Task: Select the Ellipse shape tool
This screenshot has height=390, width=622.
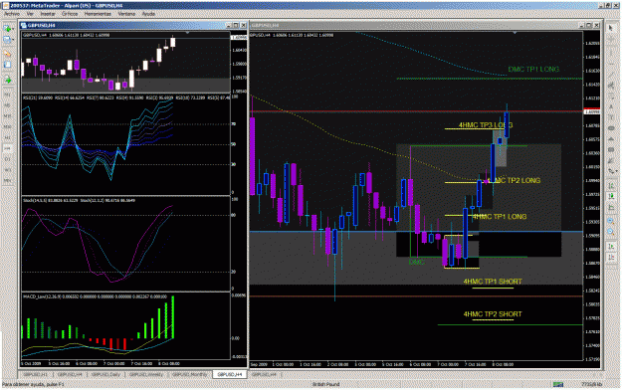Action: [x=611, y=128]
